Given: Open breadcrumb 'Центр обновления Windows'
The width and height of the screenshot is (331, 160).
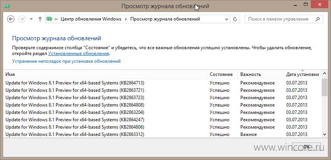Looking at the screenshot, I should coord(91,19).
